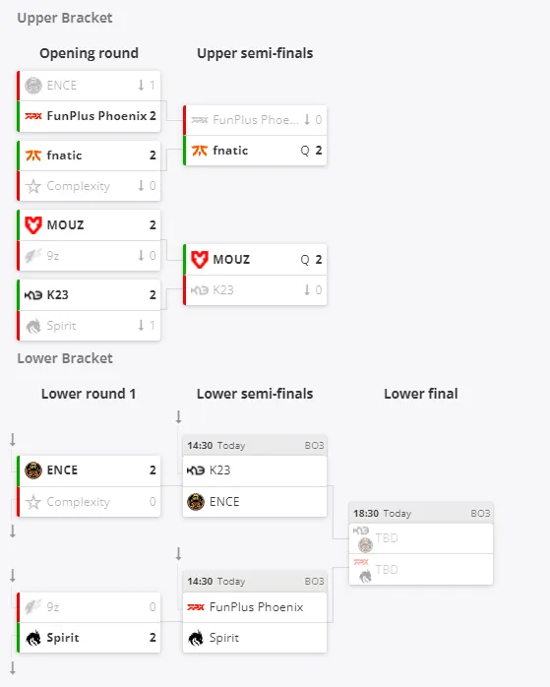The width and height of the screenshot is (550, 687).
Task: Click the down arrow above K23 lower semi-final
Action: click(179, 416)
